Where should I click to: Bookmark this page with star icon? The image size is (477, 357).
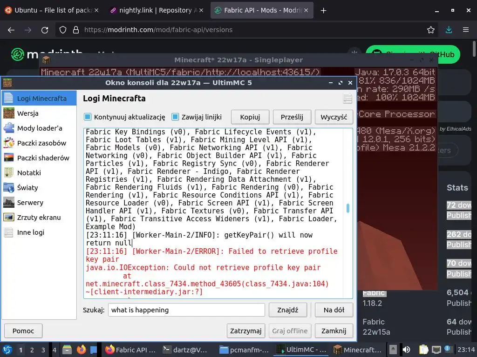431,30
